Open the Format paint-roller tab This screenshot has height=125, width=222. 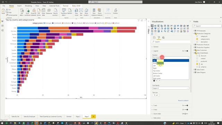tap(159, 37)
